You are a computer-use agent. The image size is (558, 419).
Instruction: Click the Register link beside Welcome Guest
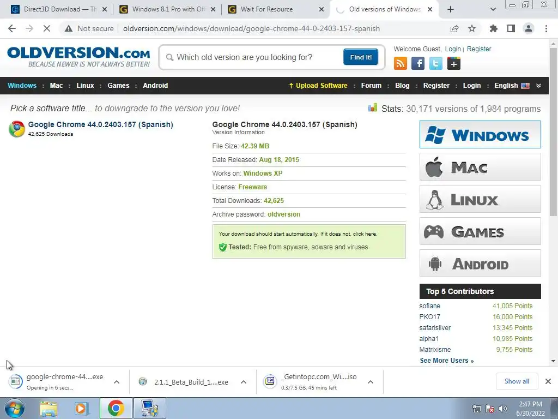(x=479, y=49)
